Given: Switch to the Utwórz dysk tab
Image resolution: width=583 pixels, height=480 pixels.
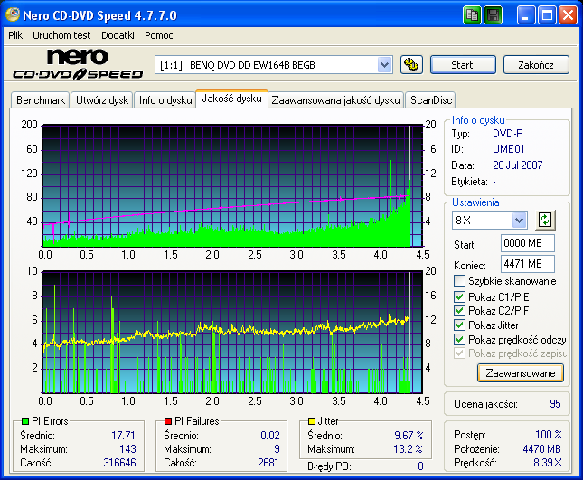Looking at the screenshot, I should pyautogui.click(x=102, y=100).
